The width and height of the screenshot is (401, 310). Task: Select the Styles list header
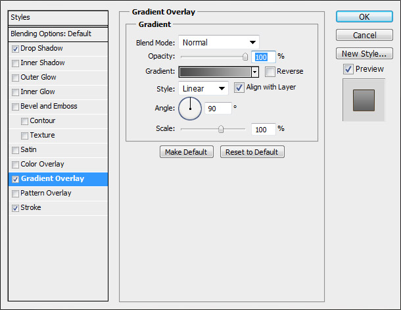pyautogui.click(x=58, y=17)
